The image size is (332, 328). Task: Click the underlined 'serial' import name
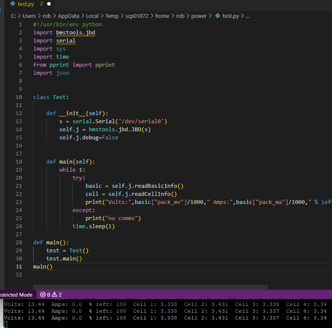pyautogui.click(x=65, y=41)
